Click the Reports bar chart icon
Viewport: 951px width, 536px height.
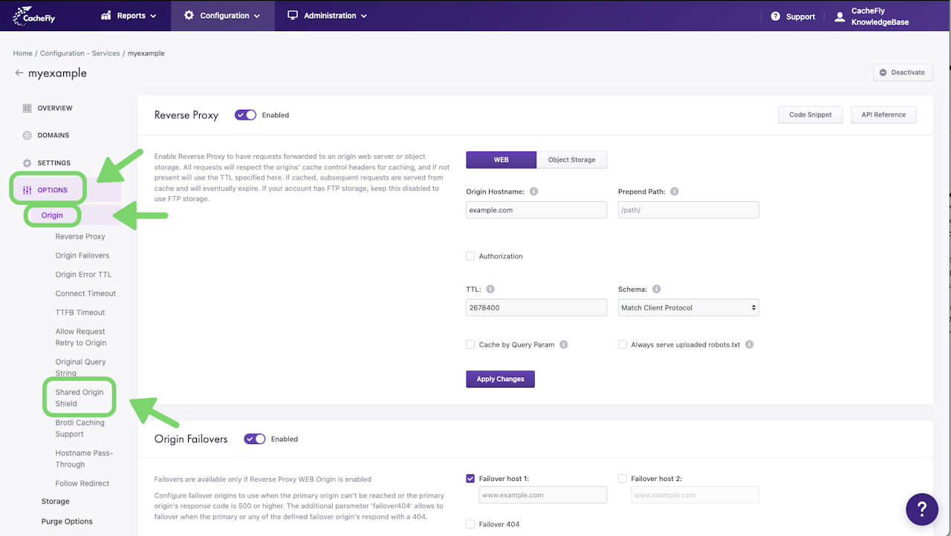tap(106, 16)
